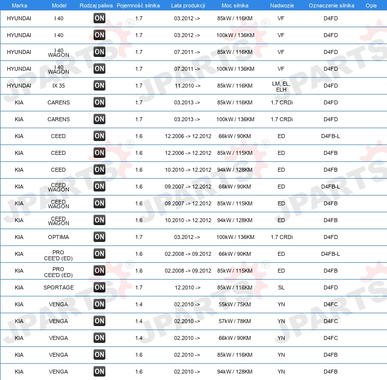Click the ON fuel icon in the Hyundai I 40 85kW row
Screen dimensions: 387x380
99,18
